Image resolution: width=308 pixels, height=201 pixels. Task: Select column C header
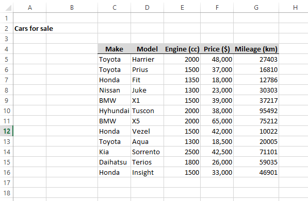point(115,8)
